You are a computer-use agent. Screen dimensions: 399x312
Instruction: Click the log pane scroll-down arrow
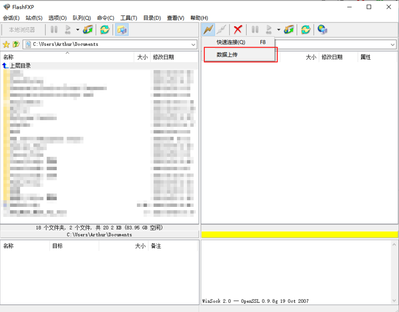pos(394,301)
